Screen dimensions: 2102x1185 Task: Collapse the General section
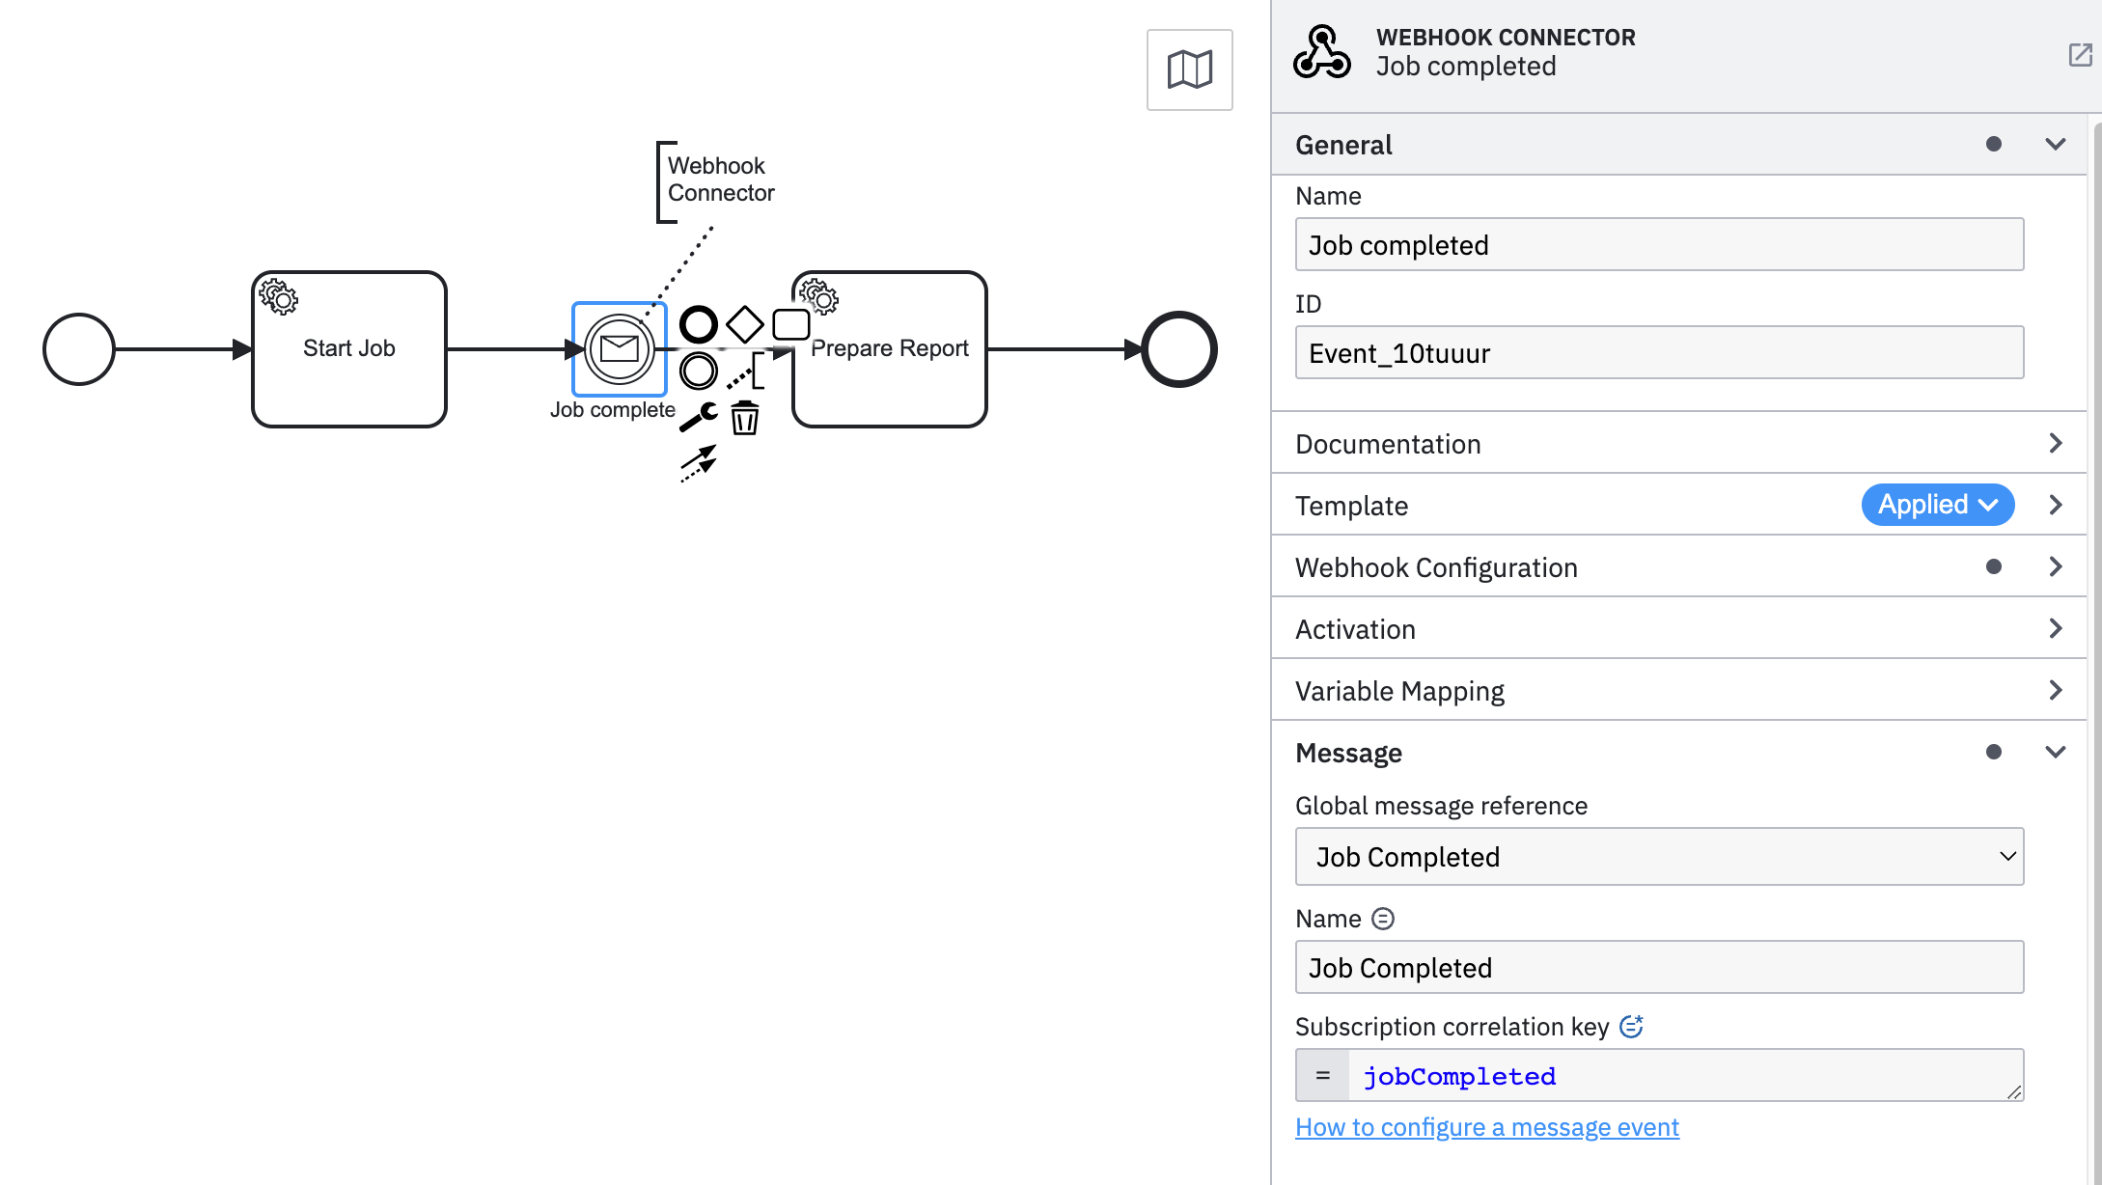2056,144
